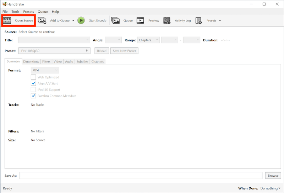The width and height of the screenshot is (284, 193).
Task: Open the Activity Log icon
Action: pos(167,21)
